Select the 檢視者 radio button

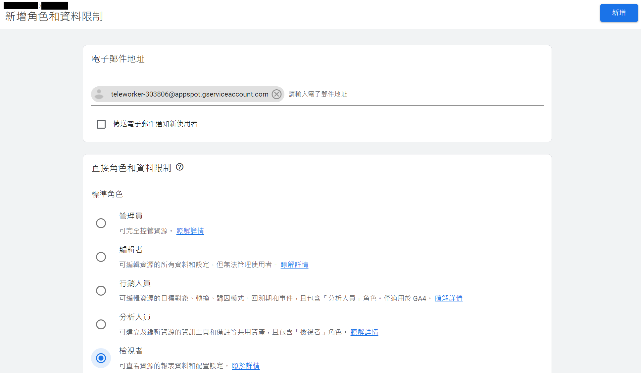101,358
